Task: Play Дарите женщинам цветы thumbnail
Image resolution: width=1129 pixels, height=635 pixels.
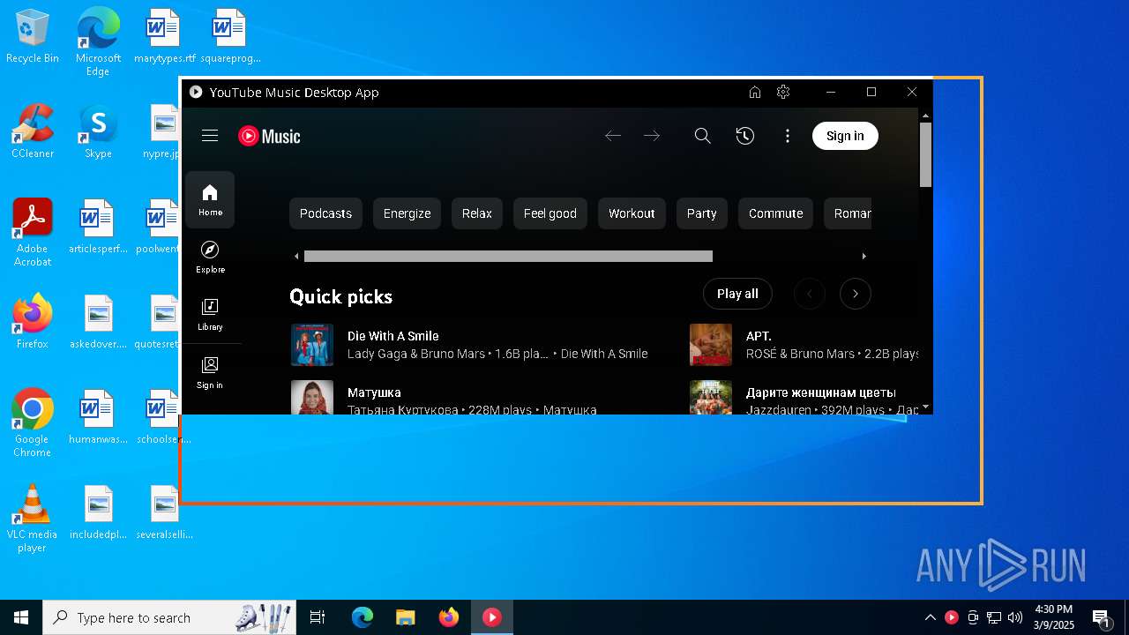Action: point(711,398)
